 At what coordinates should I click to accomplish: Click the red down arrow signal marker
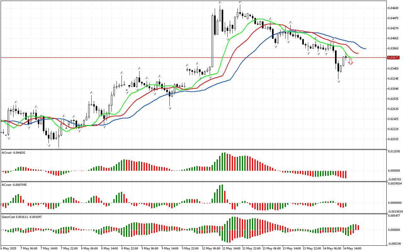click(350, 62)
